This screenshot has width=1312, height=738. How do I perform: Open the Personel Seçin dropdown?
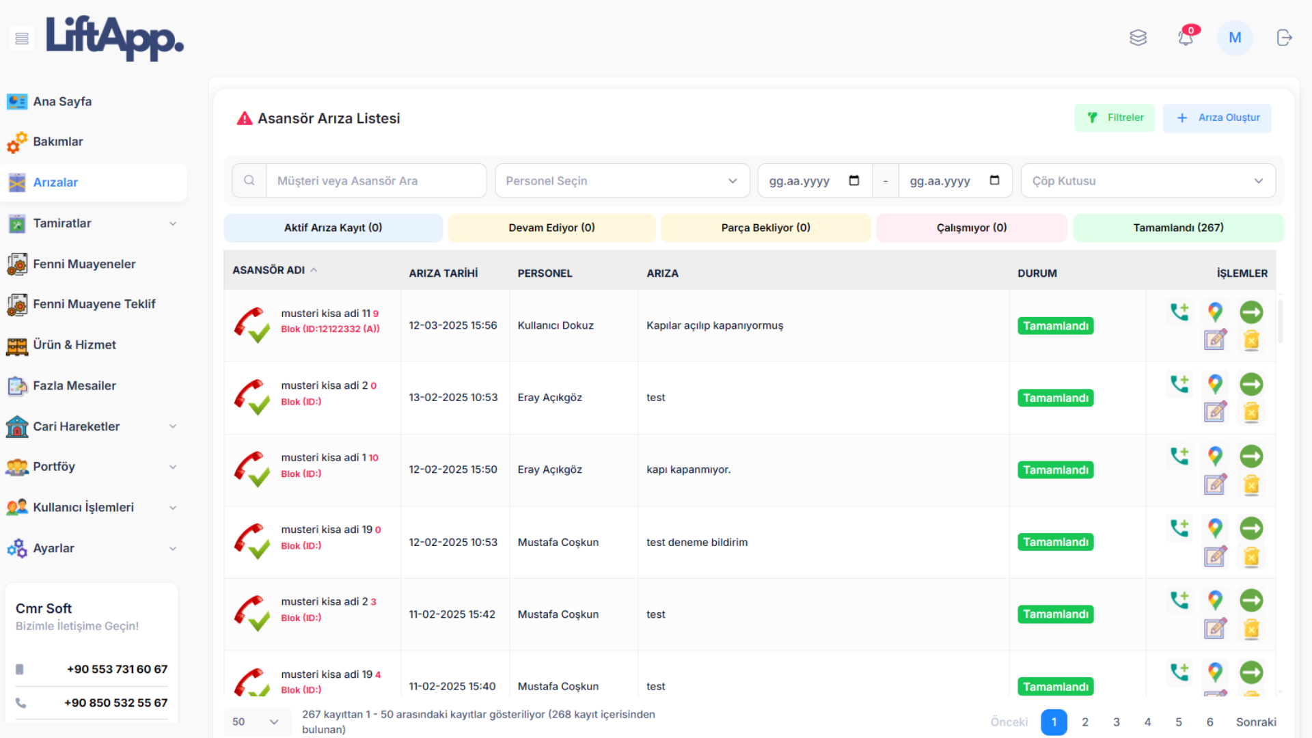click(x=622, y=180)
